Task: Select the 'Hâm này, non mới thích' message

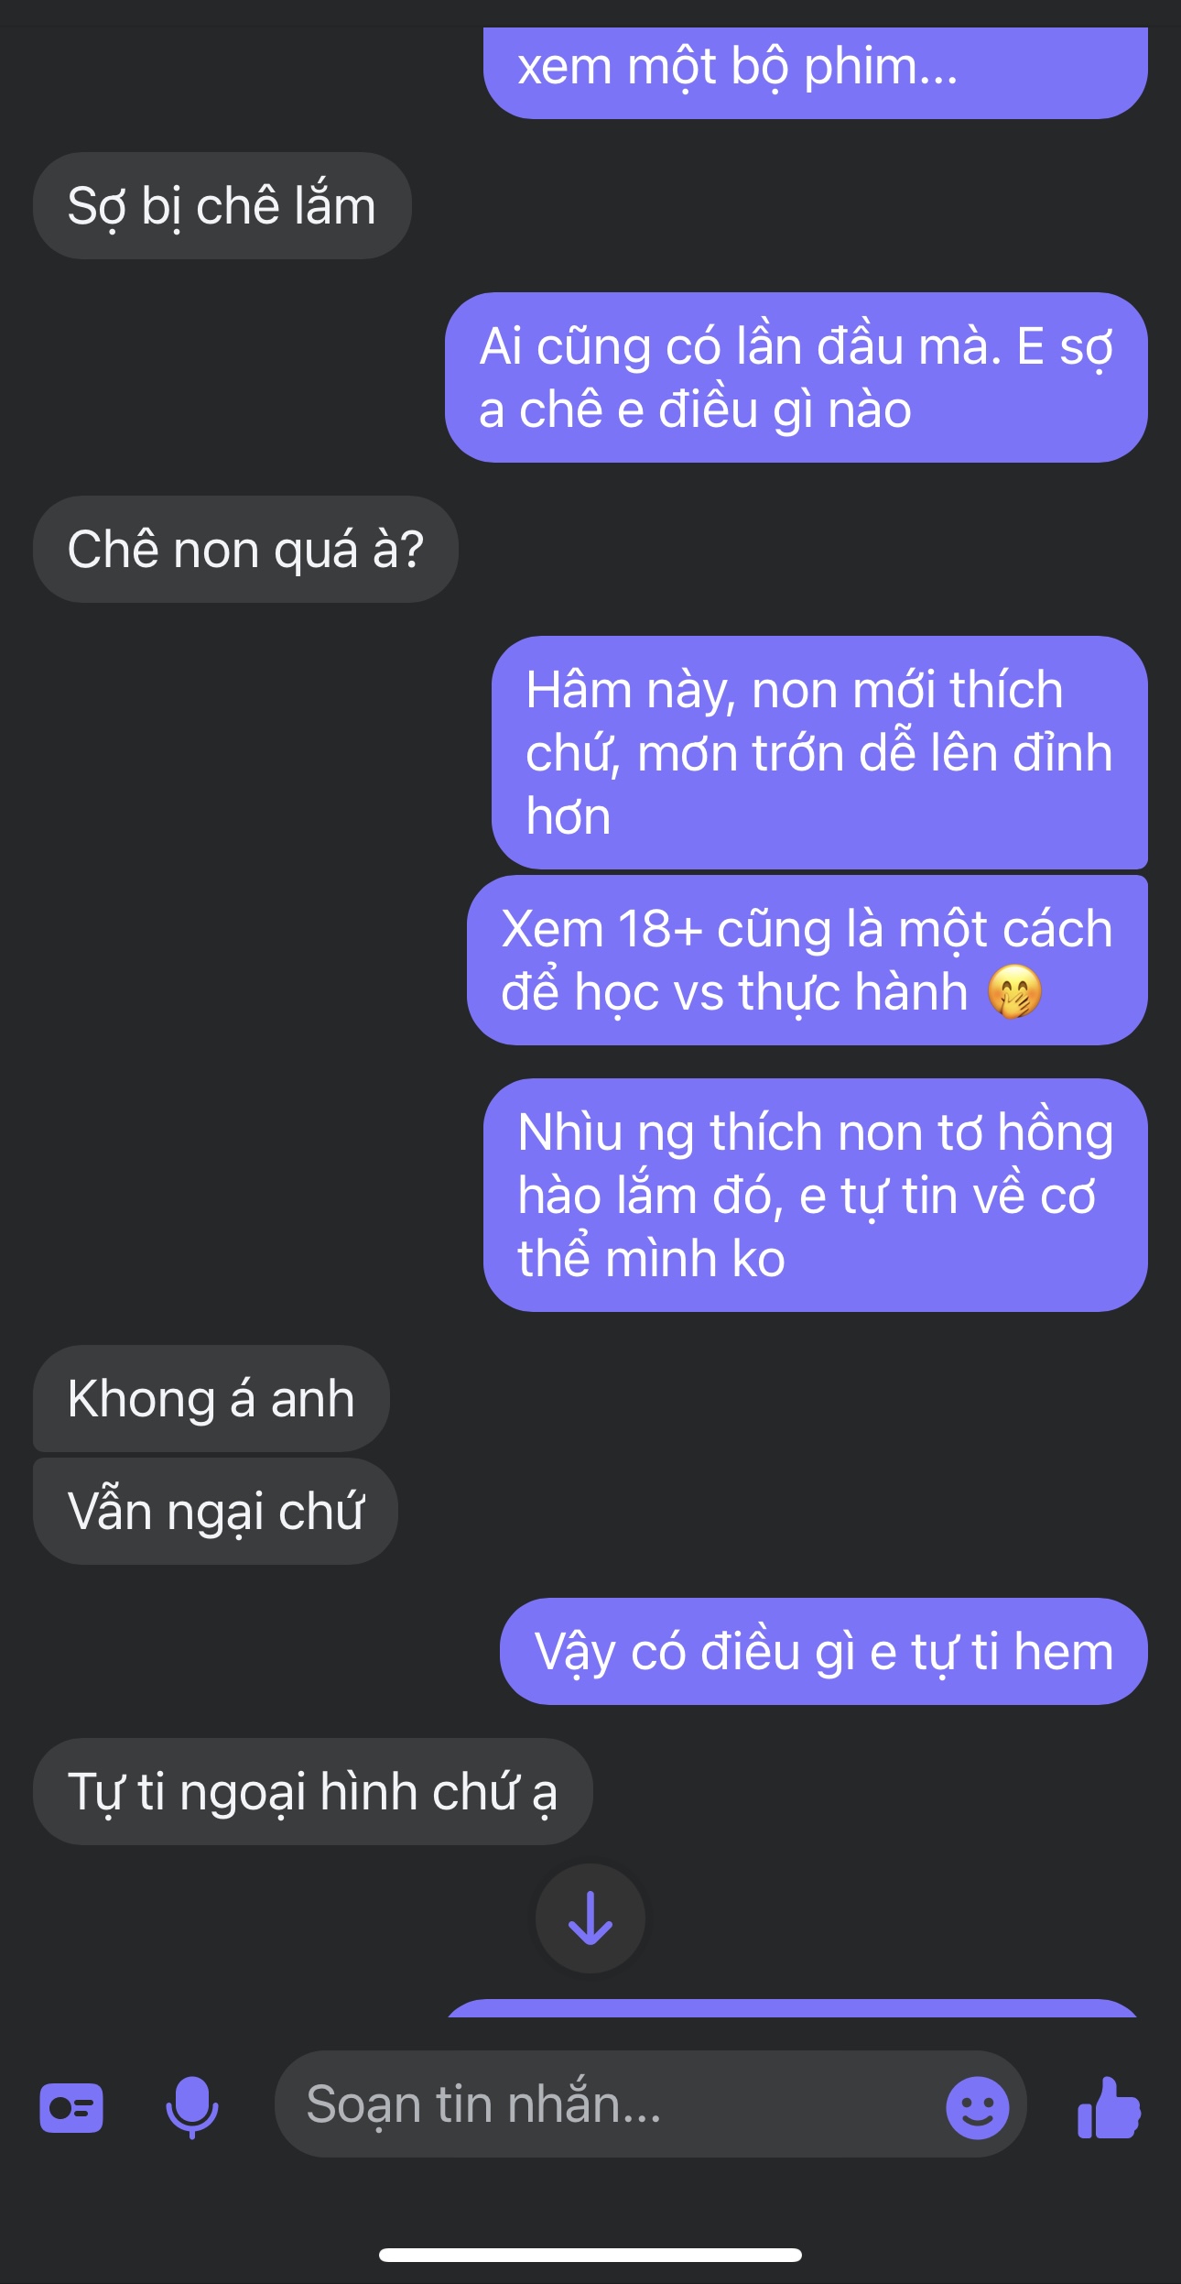Action: 819,752
